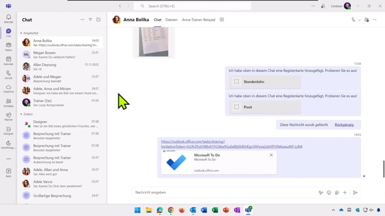
Task: Open the Designer chat in list
Action: coord(60,123)
